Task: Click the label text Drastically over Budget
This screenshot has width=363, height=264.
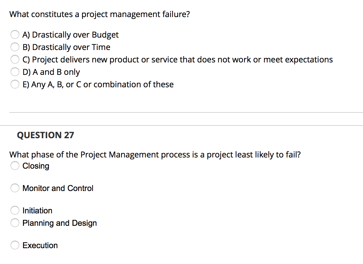Action: point(70,34)
